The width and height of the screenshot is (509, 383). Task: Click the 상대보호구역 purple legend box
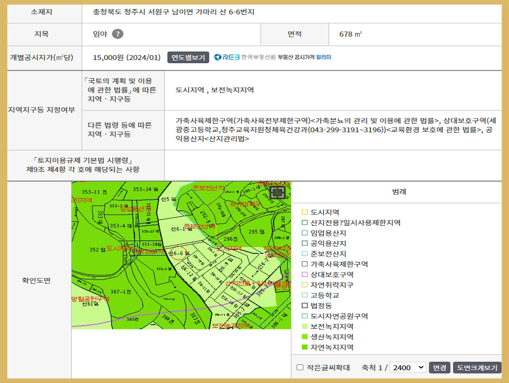[305, 275]
